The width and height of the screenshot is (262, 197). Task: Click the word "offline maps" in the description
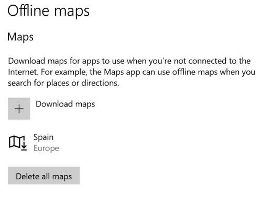click(199, 71)
